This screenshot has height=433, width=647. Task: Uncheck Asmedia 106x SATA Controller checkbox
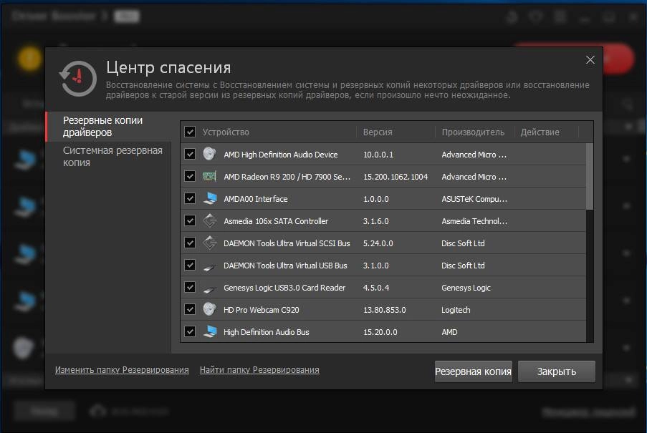click(x=190, y=220)
